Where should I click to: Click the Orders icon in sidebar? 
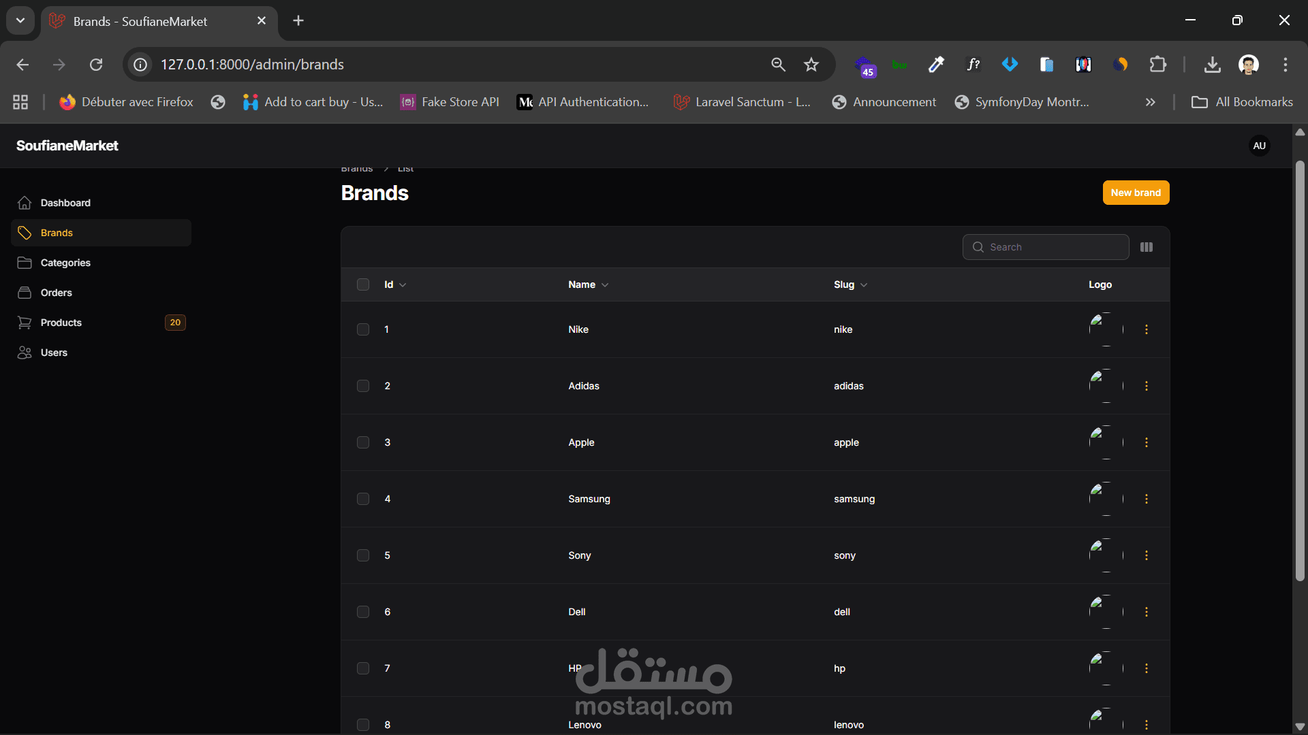[x=25, y=293]
